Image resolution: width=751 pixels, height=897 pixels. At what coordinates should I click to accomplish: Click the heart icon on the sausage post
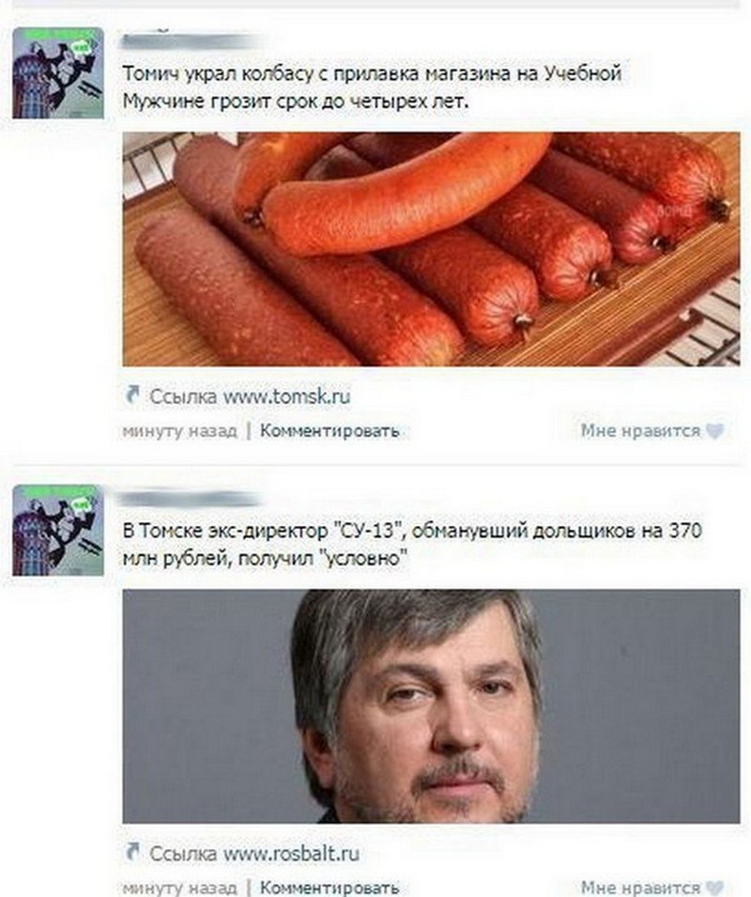coord(715,431)
